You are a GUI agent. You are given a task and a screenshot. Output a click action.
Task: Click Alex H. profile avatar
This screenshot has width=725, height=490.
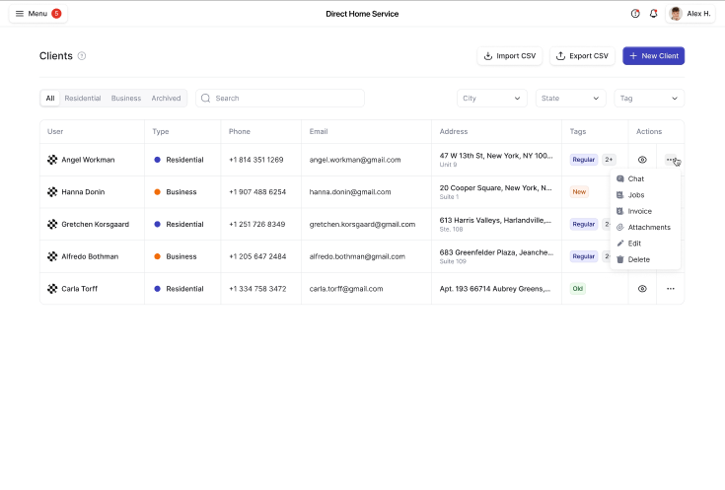click(676, 14)
